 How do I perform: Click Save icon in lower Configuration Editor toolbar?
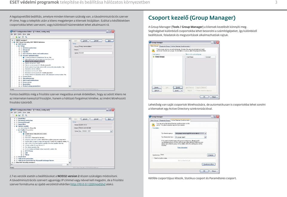[x=19, y=115]
